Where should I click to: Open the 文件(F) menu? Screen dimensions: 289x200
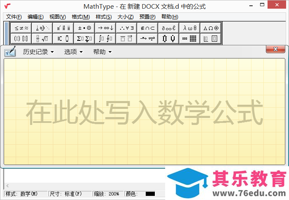pyautogui.click(x=14, y=17)
